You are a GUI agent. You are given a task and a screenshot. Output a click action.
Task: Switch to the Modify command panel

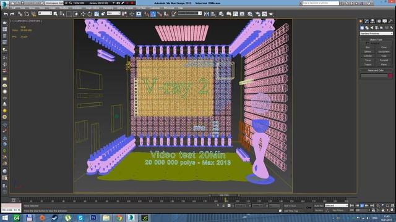pyautogui.click(x=367, y=21)
